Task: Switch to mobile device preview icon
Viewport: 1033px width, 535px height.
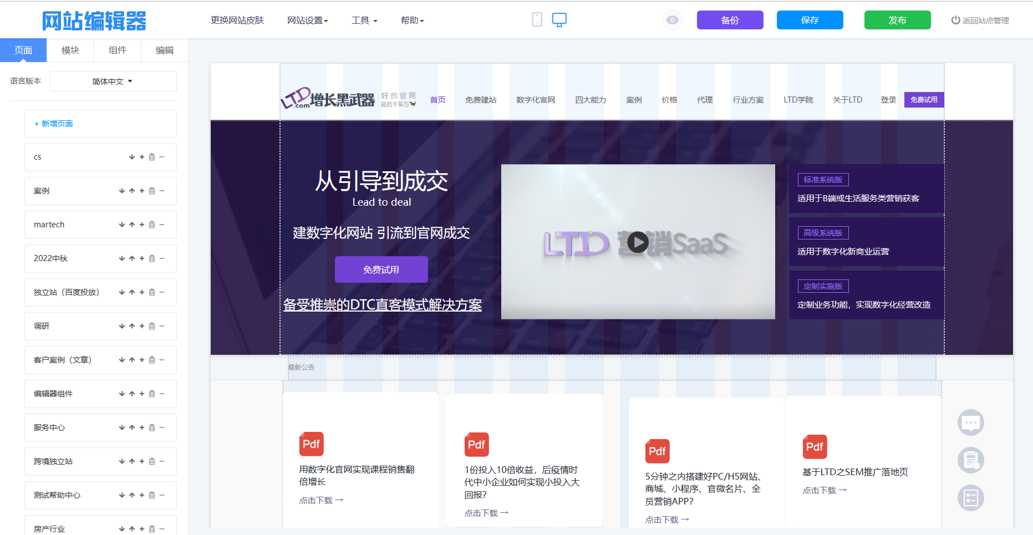Action: click(537, 20)
